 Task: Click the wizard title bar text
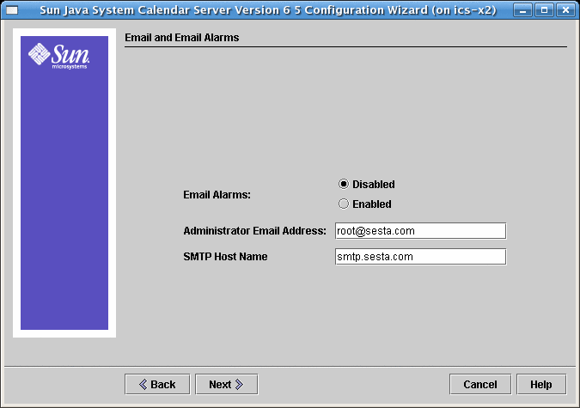pyautogui.click(x=268, y=10)
